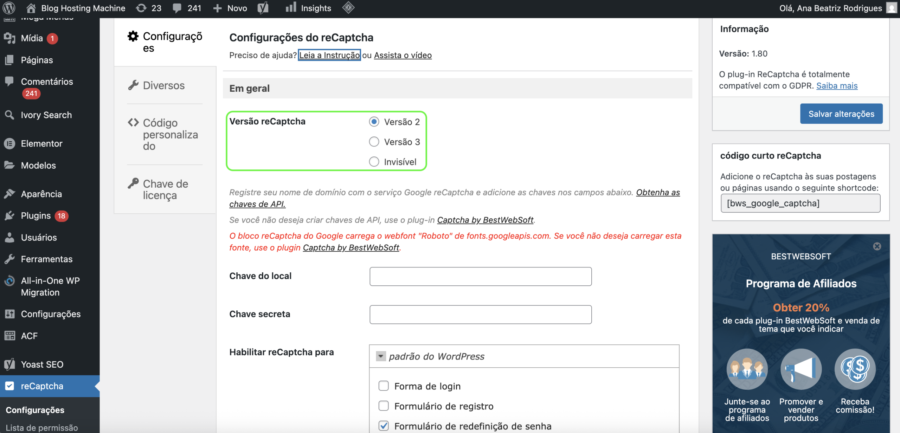Click the Ivory Search magnifier icon

tap(9, 115)
